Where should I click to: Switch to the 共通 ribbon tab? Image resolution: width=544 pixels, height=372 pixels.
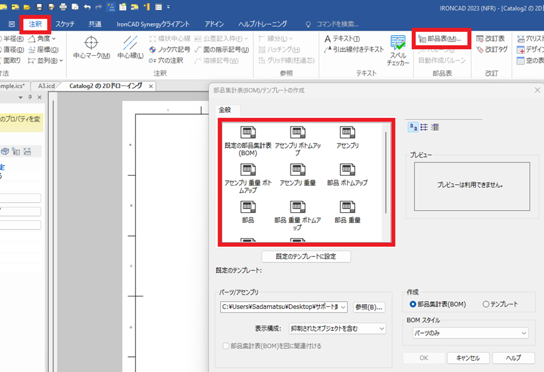(x=95, y=24)
